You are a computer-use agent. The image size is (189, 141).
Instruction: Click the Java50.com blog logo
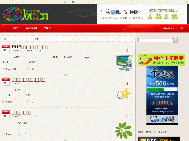pos(25,14)
